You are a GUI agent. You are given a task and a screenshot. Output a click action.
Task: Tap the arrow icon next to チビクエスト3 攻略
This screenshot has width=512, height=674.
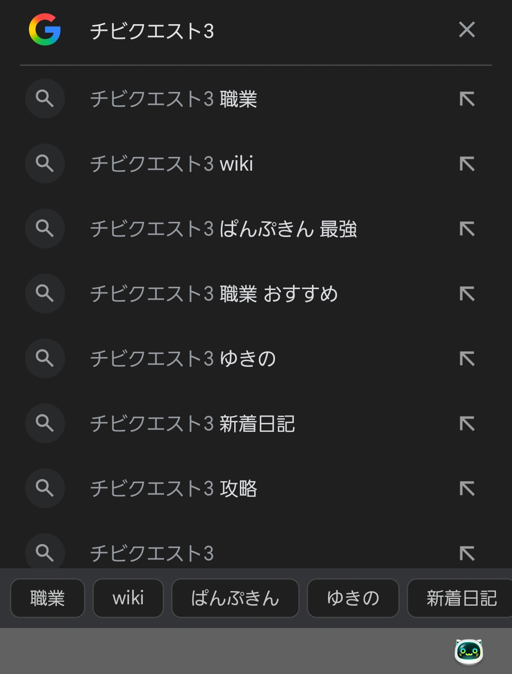(x=467, y=489)
